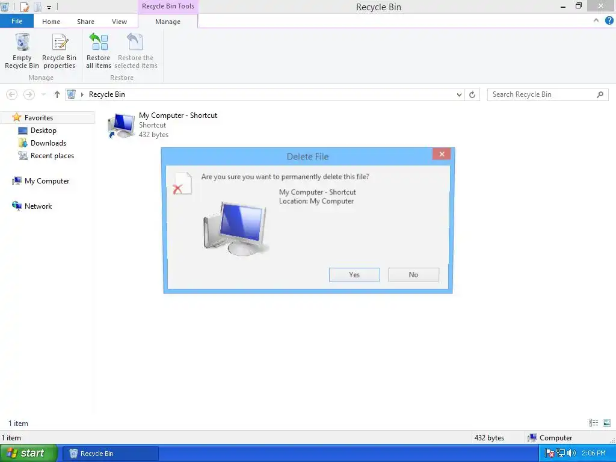Click the search magnifier icon
Screen dimensions: 616x462
pyautogui.click(x=600, y=94)
